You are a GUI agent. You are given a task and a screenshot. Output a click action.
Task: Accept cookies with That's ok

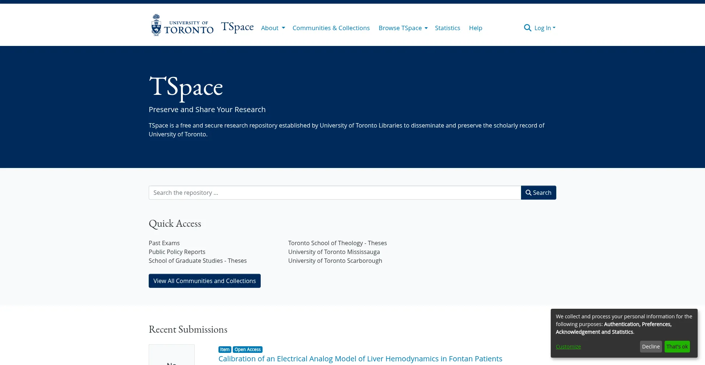(x=677, y=347)
